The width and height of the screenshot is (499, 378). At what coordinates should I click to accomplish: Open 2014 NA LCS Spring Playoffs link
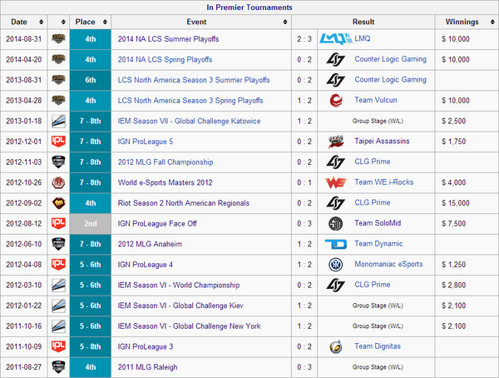(x=165, y=60)
